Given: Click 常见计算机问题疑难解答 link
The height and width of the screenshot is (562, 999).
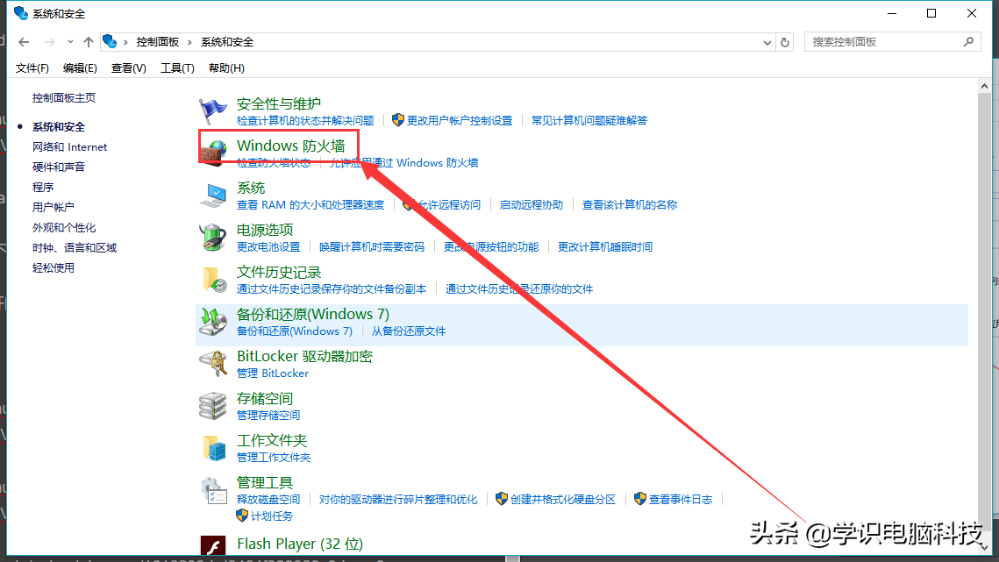Looking at the screenshot, I should [589, 120].
